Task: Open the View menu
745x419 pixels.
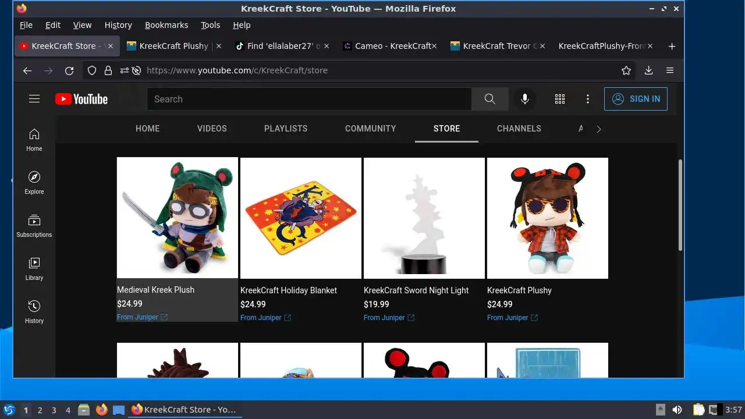Action: pos(82,25)
